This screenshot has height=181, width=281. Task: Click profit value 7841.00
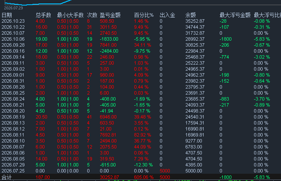(108, 45)
